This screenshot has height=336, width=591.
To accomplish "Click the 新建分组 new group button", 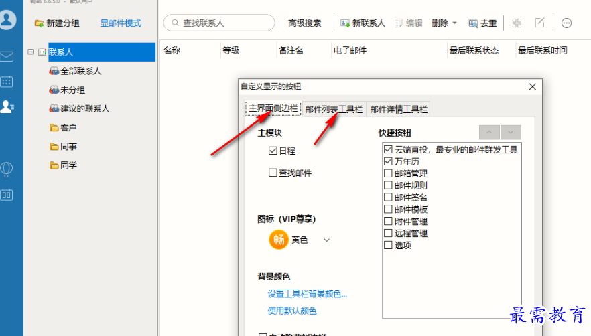I will pos(57,23).
